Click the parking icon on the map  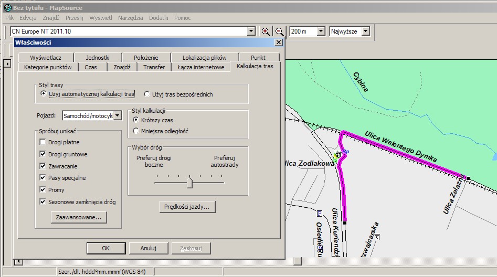pyautogui.click(x=319, y=214)
